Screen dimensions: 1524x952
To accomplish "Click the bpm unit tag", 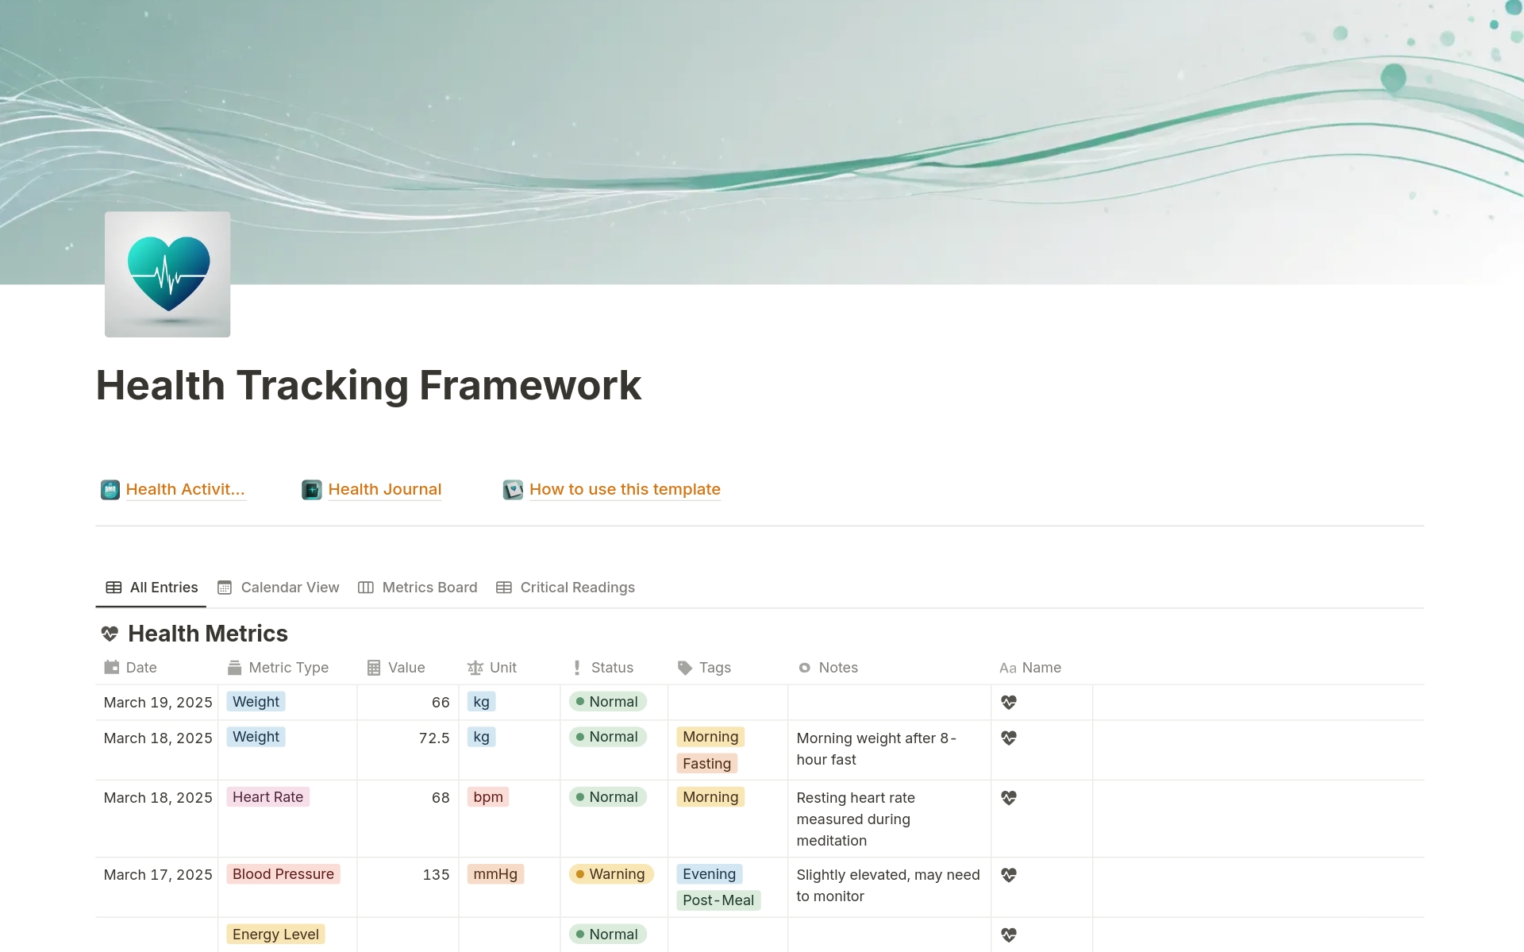I will (x=488, y=797).
